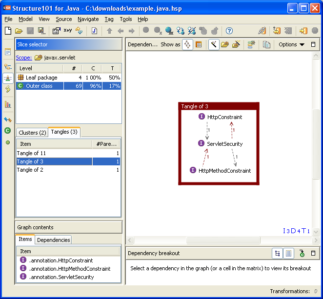Maximize the Dependency graph panel
The width and height of the screenshot is (323, 299).
(313, 44)
